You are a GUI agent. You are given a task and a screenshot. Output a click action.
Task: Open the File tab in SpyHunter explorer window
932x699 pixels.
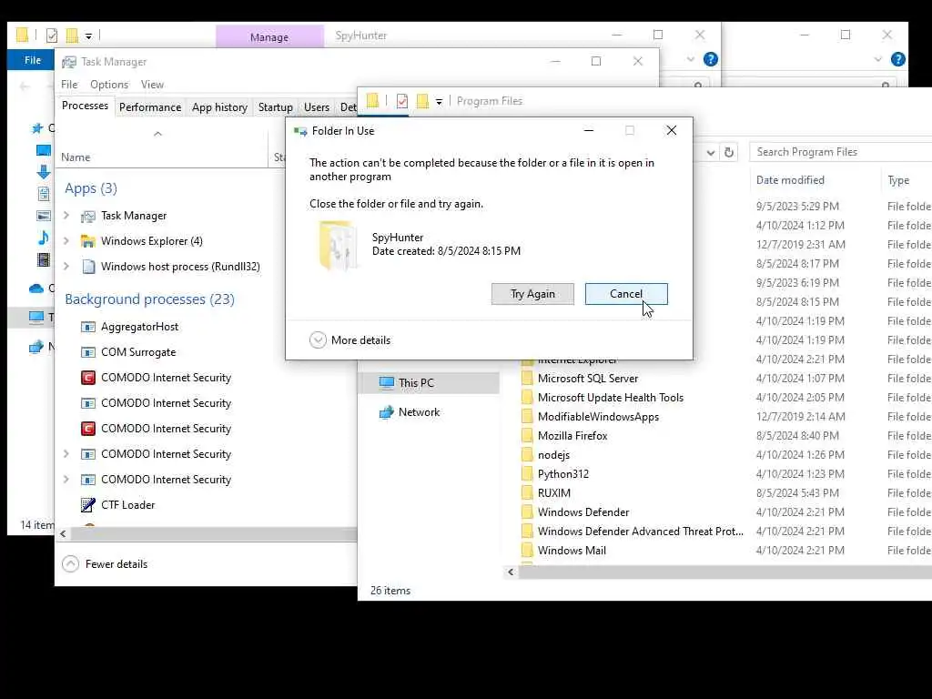(x=33, y=60)
